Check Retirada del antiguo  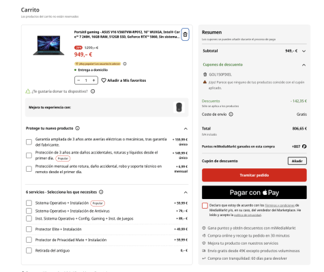pos(29,250)
